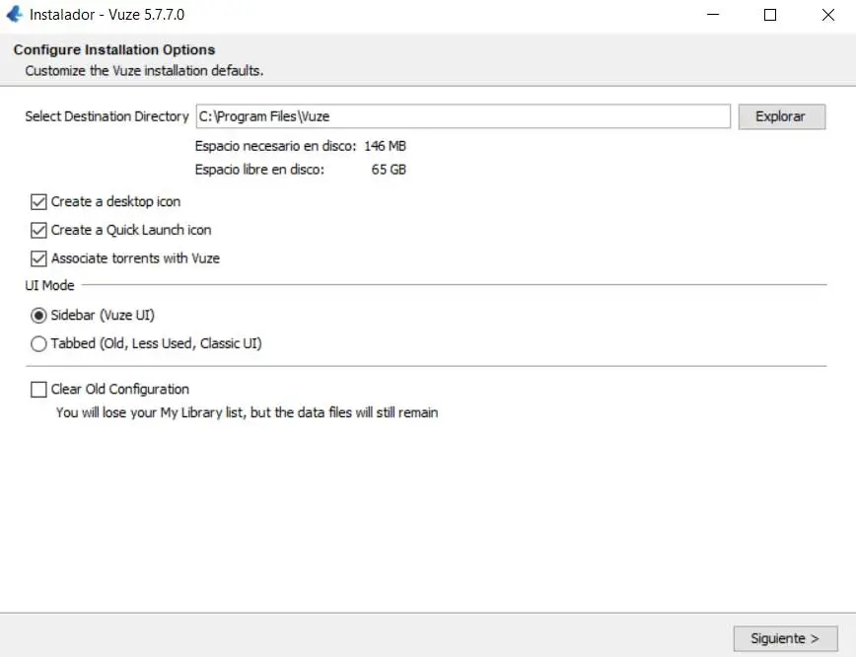Click the UI Mode section label
The height and width of the screenshot is (657, 856).
[49, 285]
